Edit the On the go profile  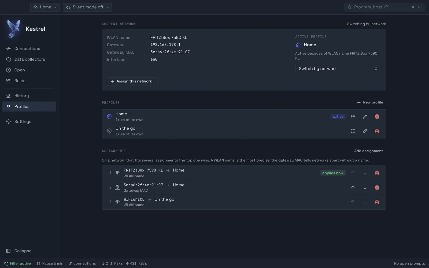[x=365, y=131]
